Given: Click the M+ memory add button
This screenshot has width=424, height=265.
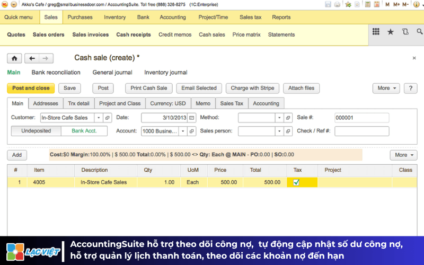Looking at the screenshot, I should (x=396, y=4).
